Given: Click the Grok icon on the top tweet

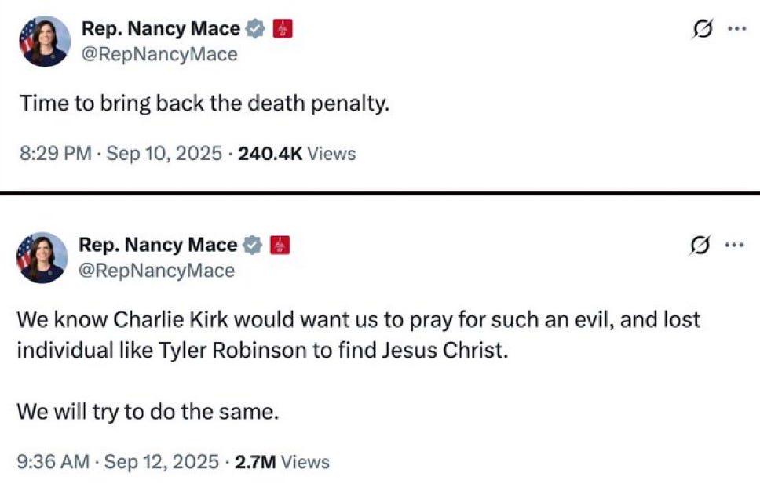Looking at the screenshot, I should click(703, 29).
